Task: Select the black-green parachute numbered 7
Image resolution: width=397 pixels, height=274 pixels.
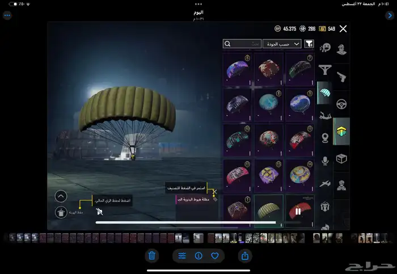Action: point(300,69)
